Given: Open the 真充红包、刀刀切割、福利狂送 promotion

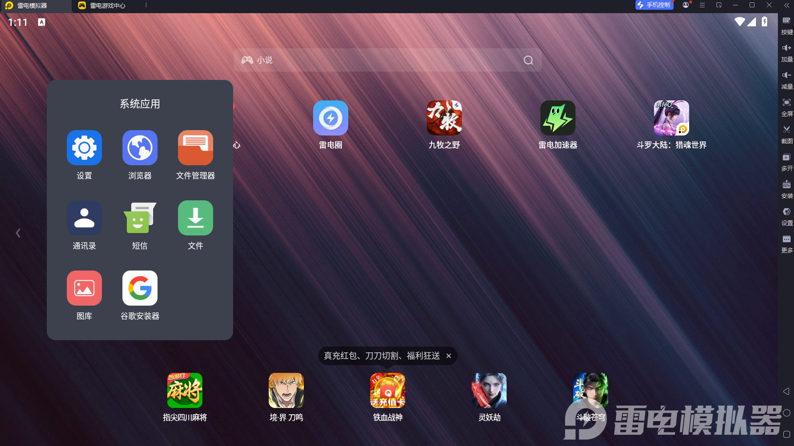Looking at the screenshot, I should coord(382,356).
